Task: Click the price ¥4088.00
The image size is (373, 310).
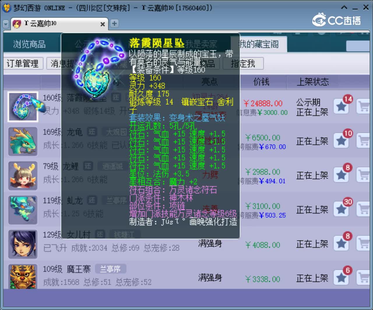Action: (x=263, y=245)
